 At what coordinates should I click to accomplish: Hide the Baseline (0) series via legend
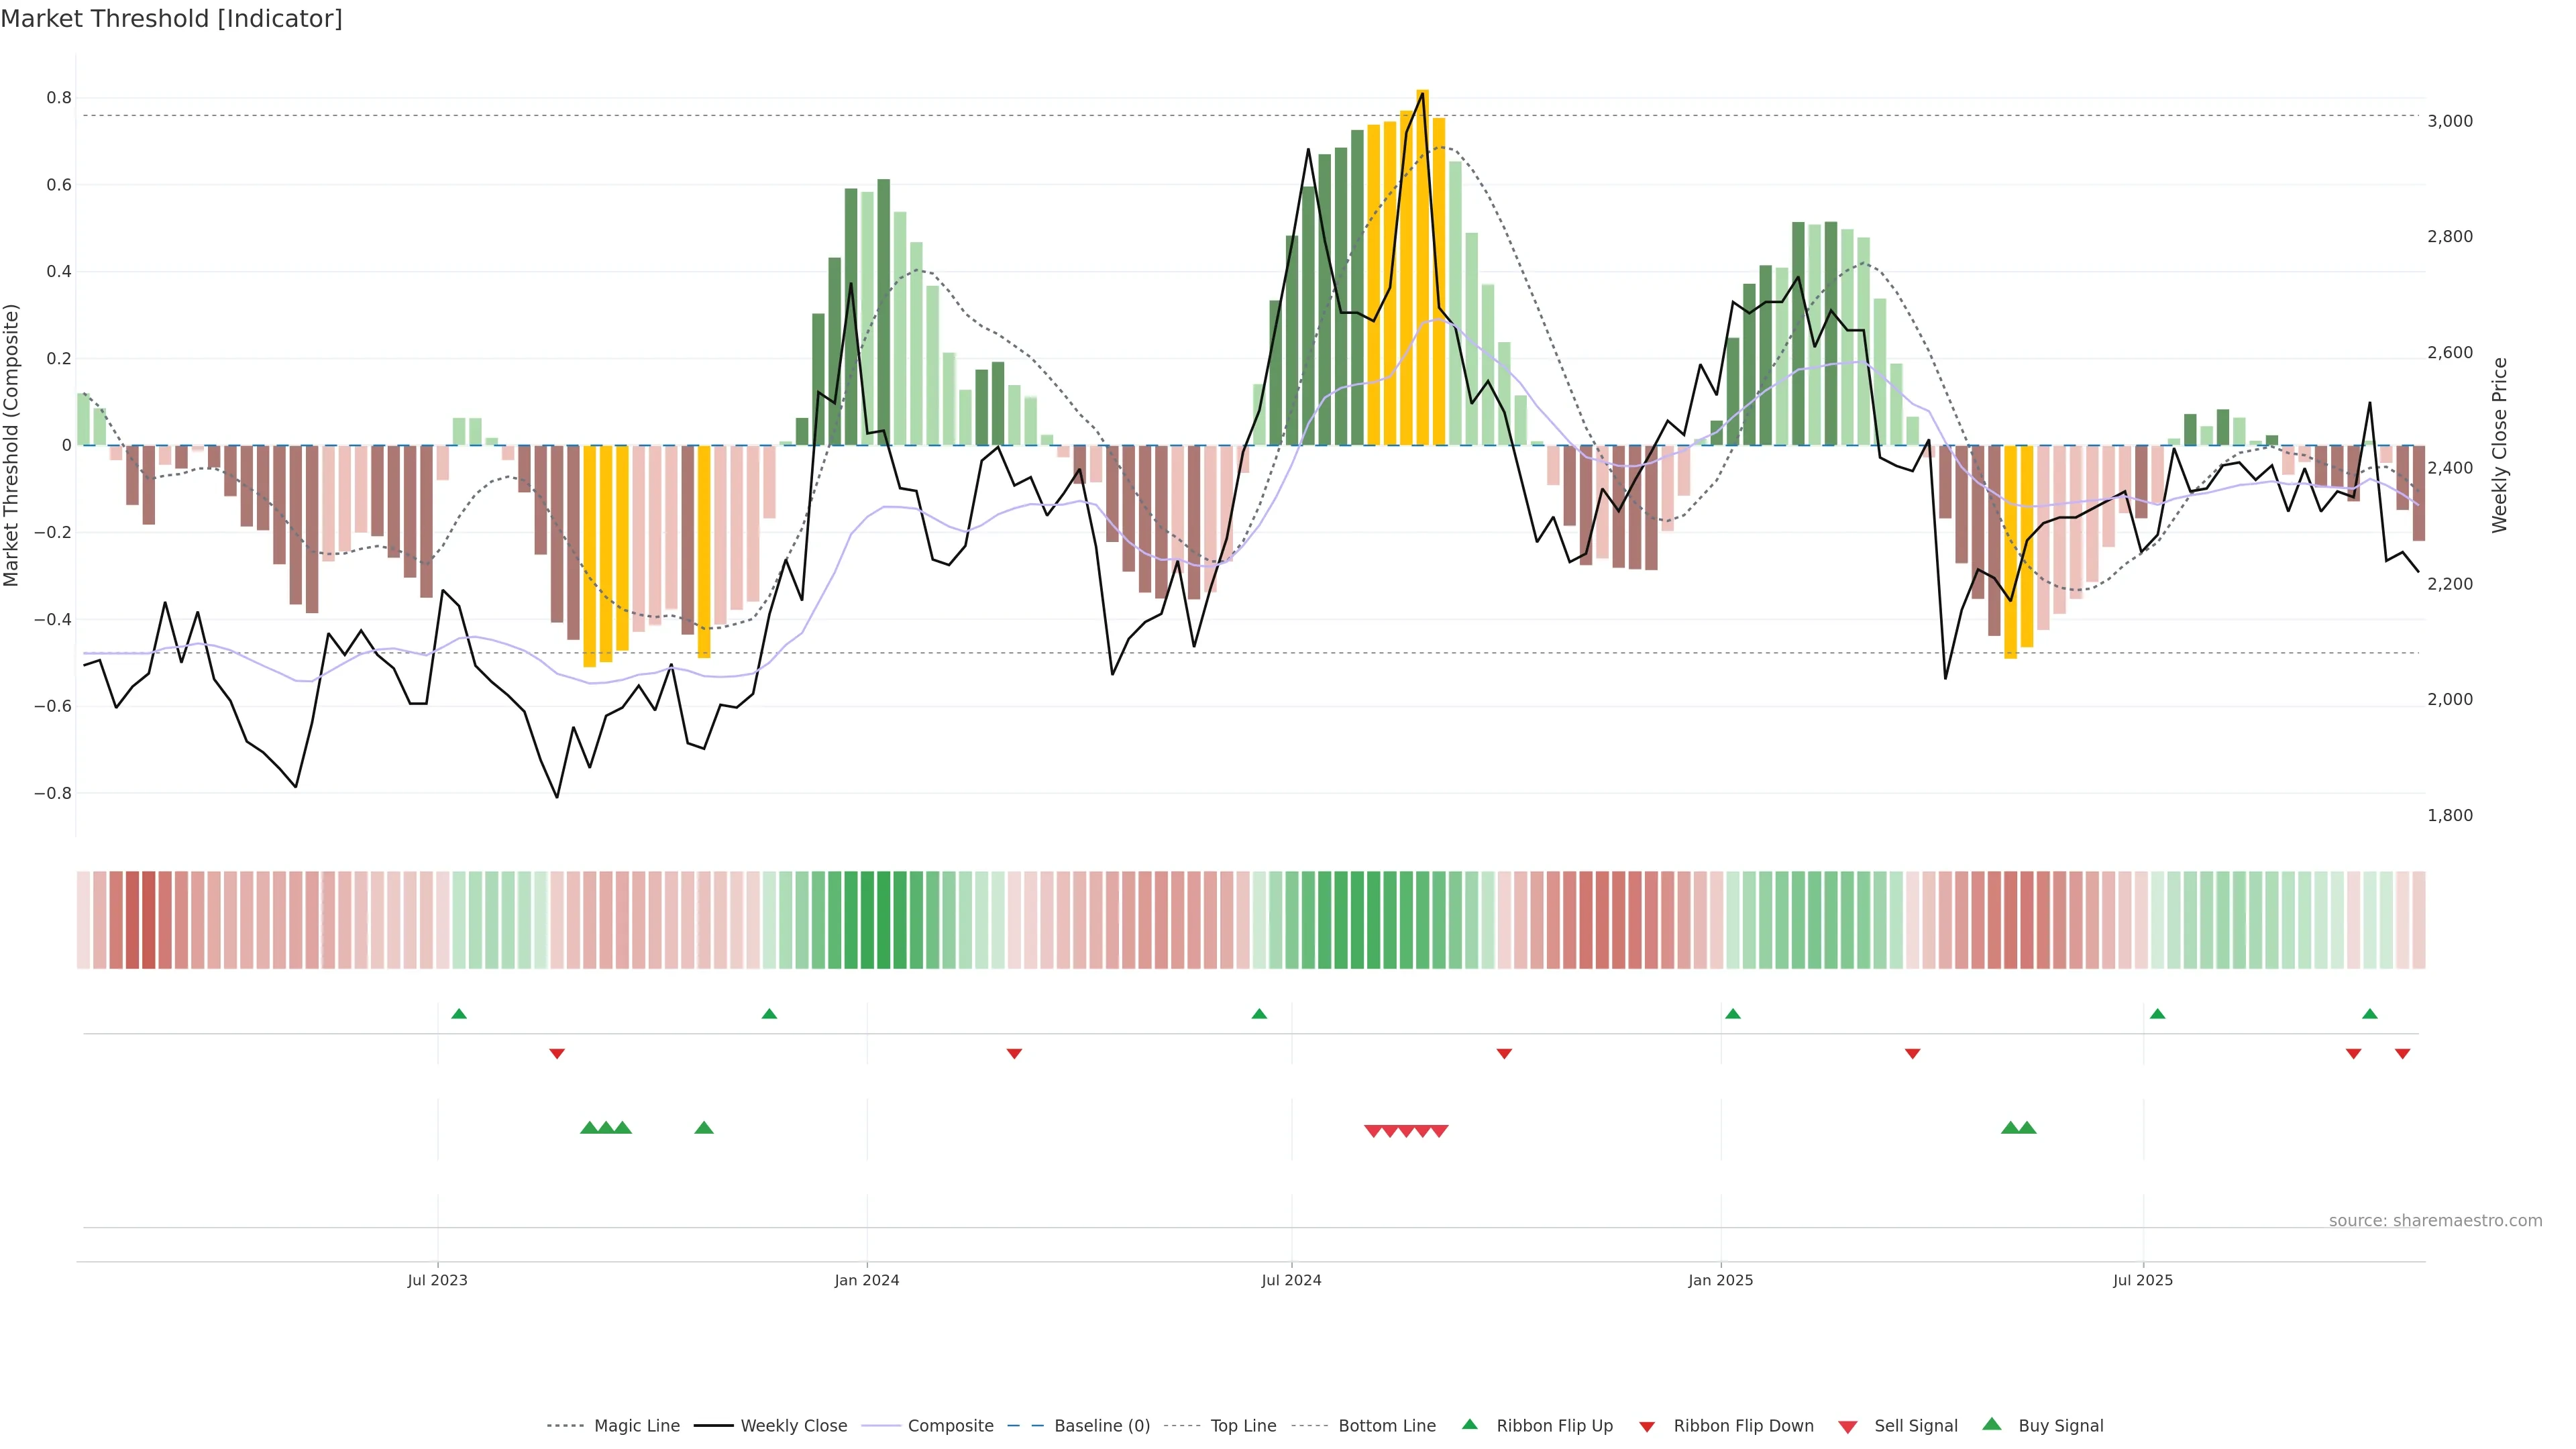coord(1101,1426)
